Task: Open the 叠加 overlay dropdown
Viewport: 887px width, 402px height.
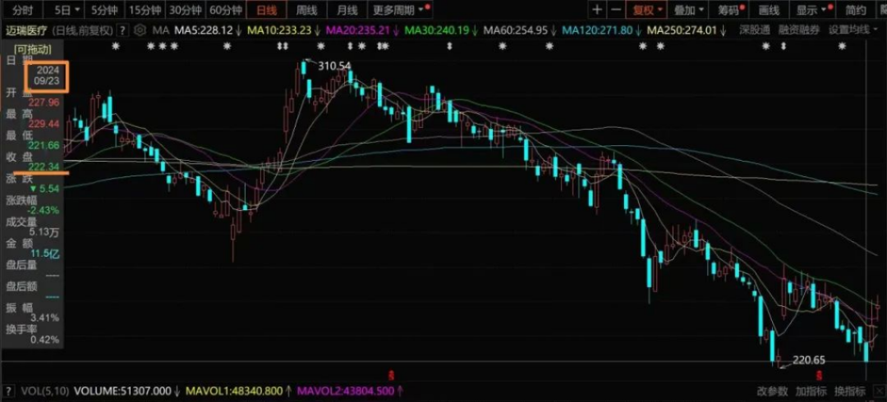Action: pyautogui.click(x=689, y=10)
